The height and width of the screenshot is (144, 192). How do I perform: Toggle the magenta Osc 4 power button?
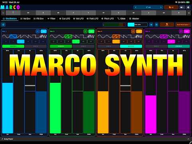pos(187,31)
